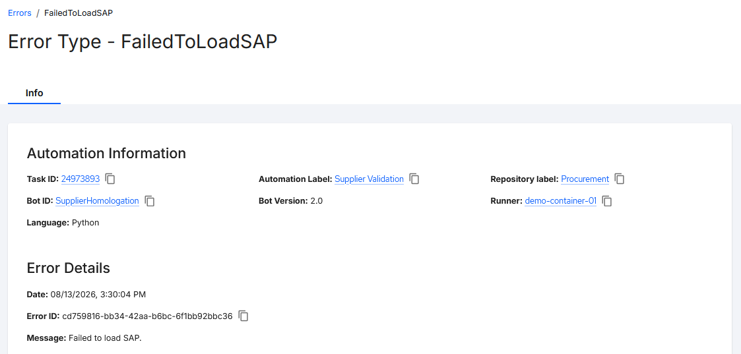The width and height of the screenshot is (741, 354).
Task: Copy the Repository label value
Action: click(x=620, y=179)
